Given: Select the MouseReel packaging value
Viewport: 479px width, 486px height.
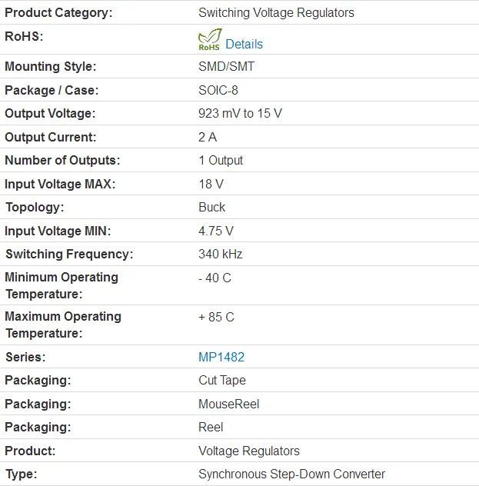Looking at the screenshot, I should click(x=229, y=404).
